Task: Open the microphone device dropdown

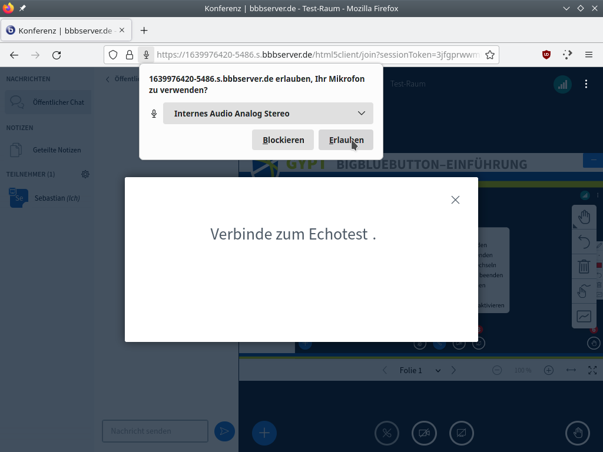Action: coord(268,114)
